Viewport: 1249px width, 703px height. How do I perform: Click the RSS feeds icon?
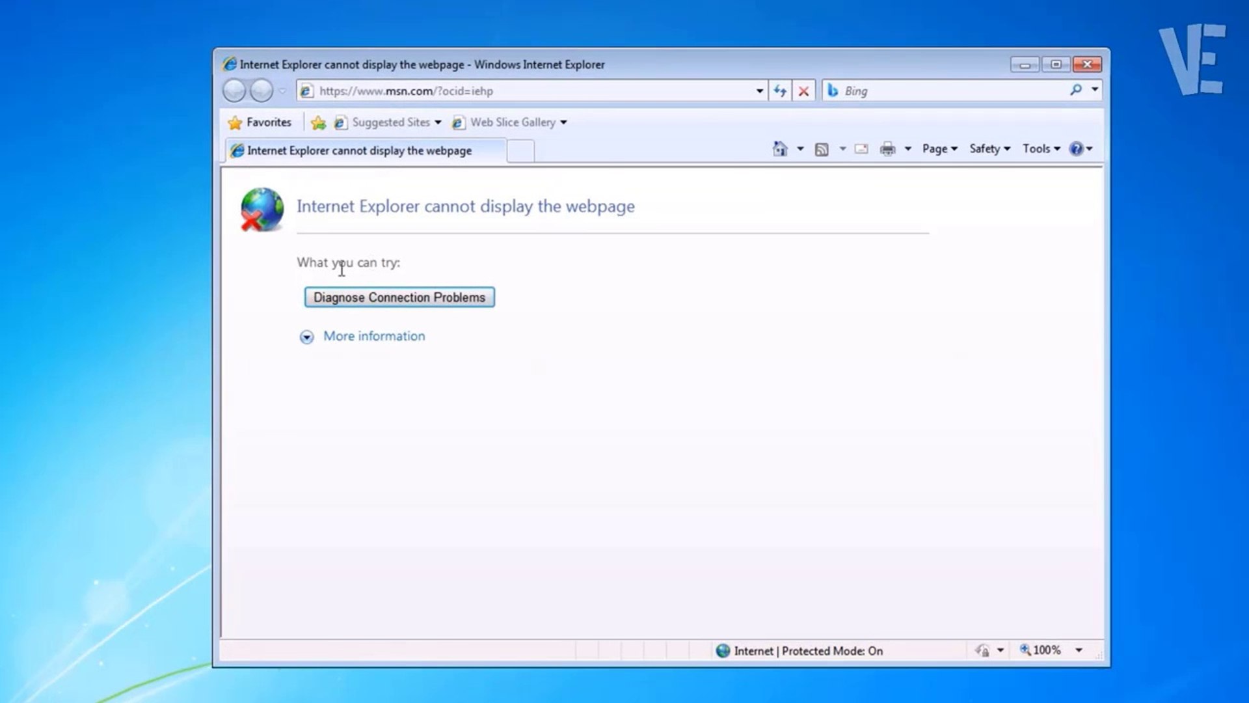pos(822,149)
